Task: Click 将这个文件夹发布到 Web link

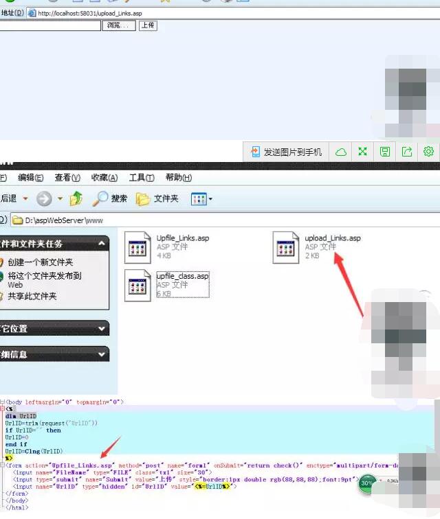Action: click(x=45, y=279)
